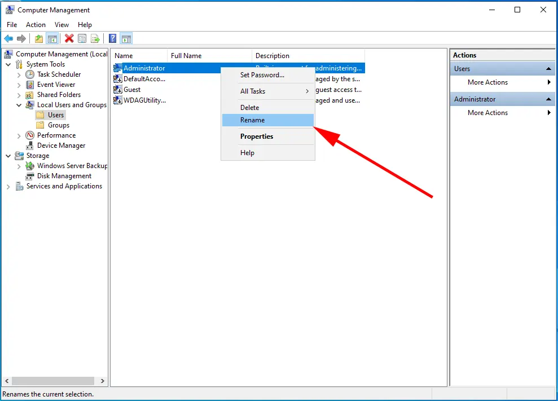Click the Up one level folder icon
Viewport: 558px width, 401px height.
point(39,38)
